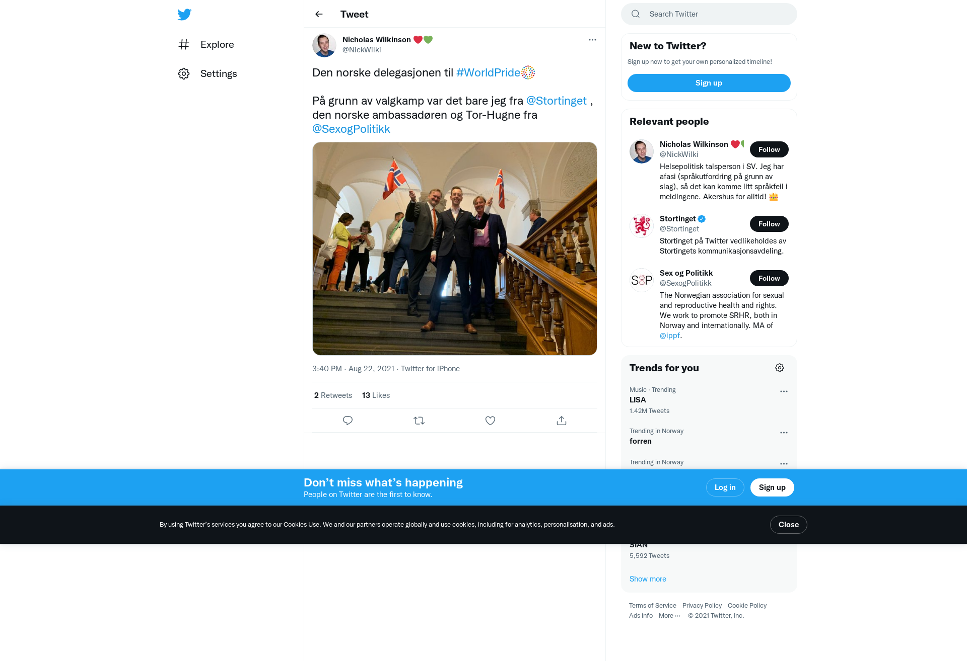Click the #WorldPride hashtag link

[x=488, y=72]
